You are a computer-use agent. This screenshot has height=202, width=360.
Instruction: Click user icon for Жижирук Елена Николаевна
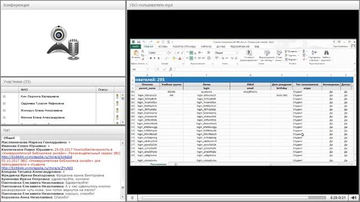[117, 111]
